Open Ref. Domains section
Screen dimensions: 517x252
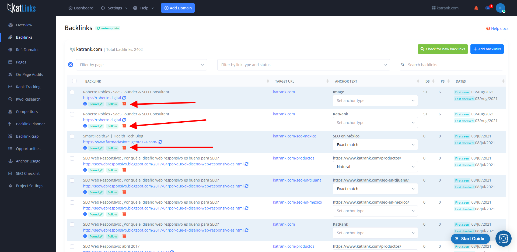tap(28, 50)
